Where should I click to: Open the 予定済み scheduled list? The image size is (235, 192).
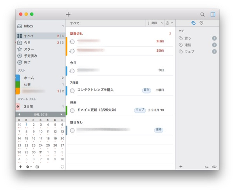pos(31,56)
